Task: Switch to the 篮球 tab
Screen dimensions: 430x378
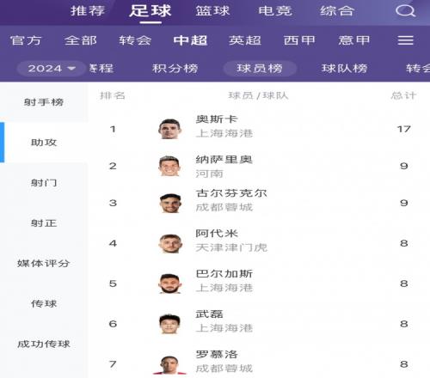Action: [212, 11]
